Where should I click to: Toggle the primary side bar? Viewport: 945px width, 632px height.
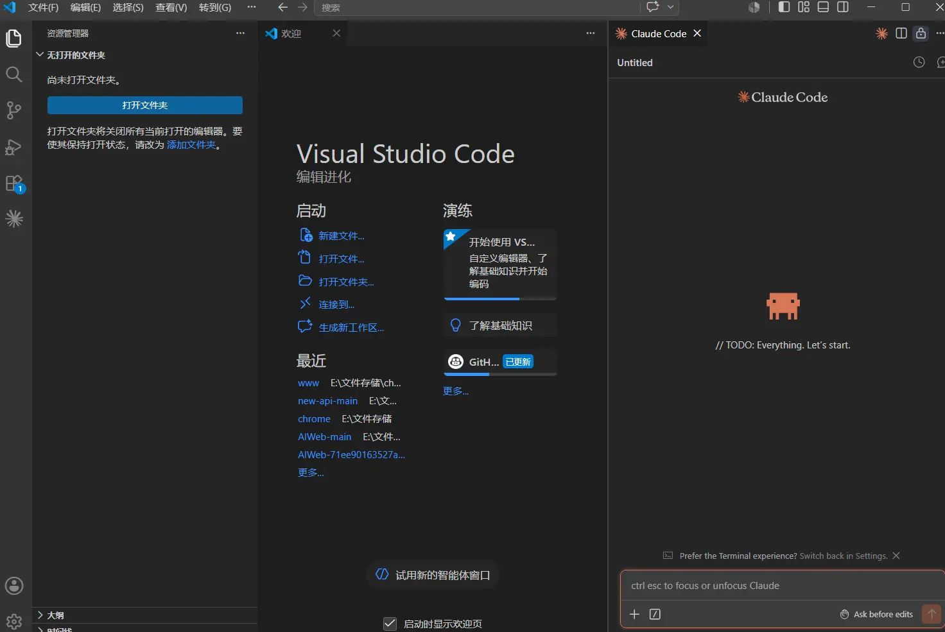[784, 7]
